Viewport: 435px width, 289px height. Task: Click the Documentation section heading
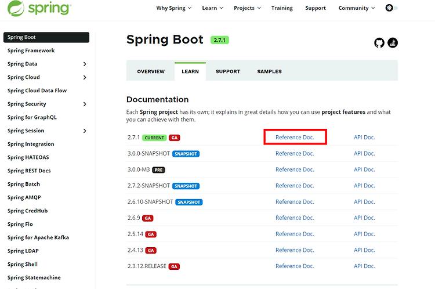pyautogui.click(x=157, y=99)
